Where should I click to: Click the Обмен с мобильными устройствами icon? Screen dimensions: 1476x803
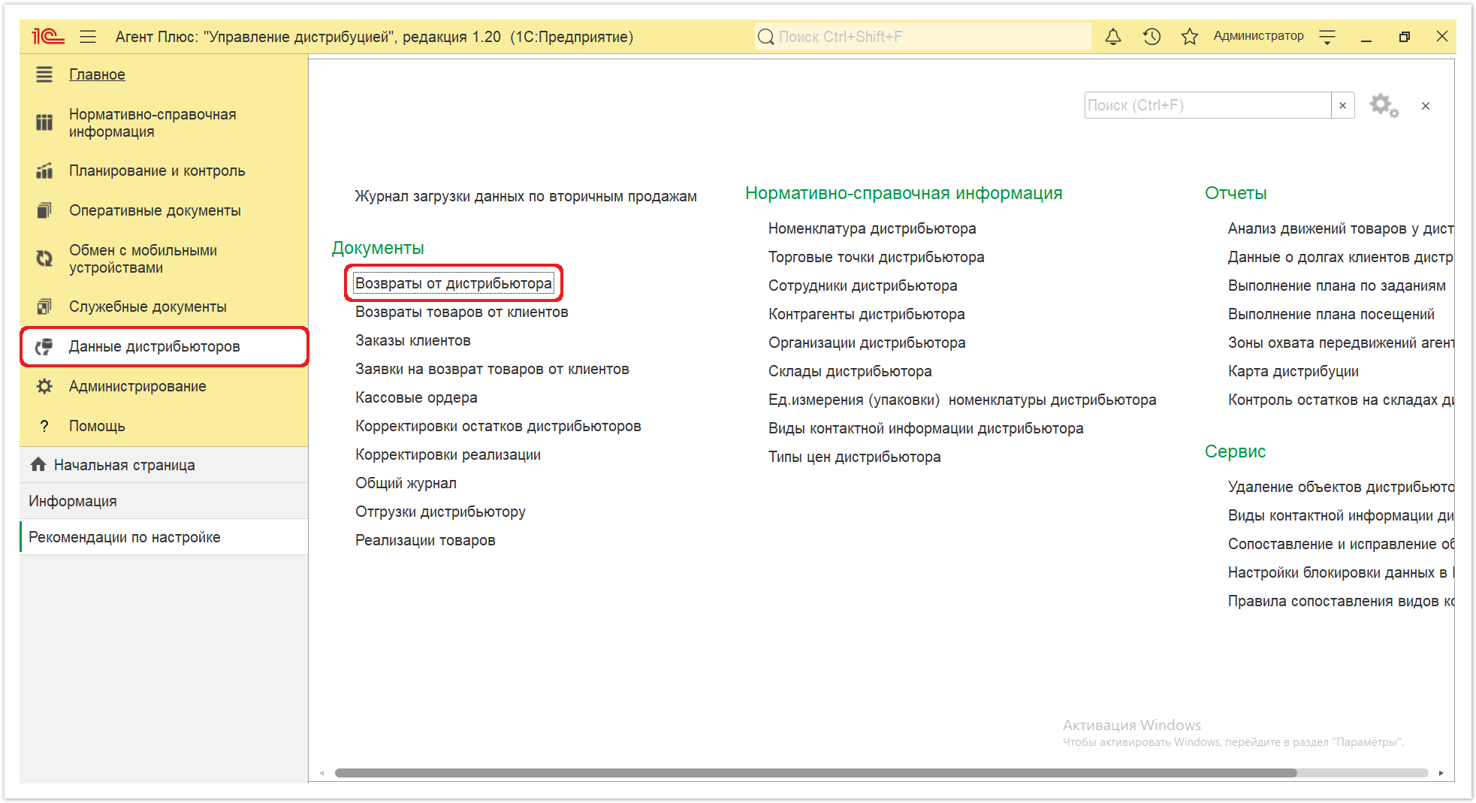pyautogui.click(x=44, y=258)
